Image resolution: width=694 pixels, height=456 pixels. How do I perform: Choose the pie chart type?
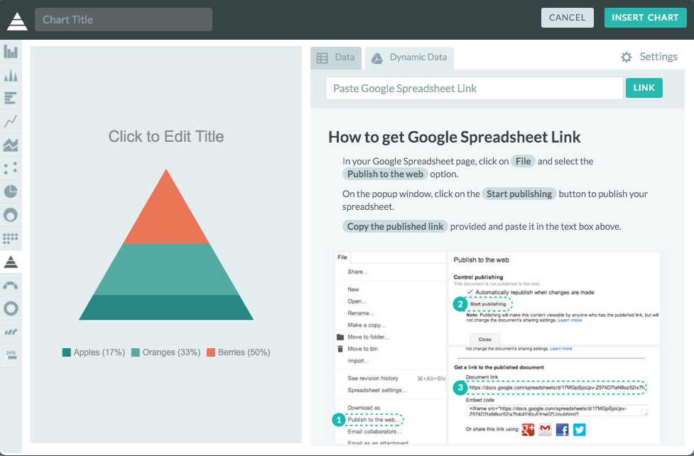pyautogui.click(x=11, y=191)
